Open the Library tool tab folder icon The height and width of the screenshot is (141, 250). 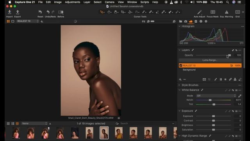pyautogui.click(x=180, y=21)
